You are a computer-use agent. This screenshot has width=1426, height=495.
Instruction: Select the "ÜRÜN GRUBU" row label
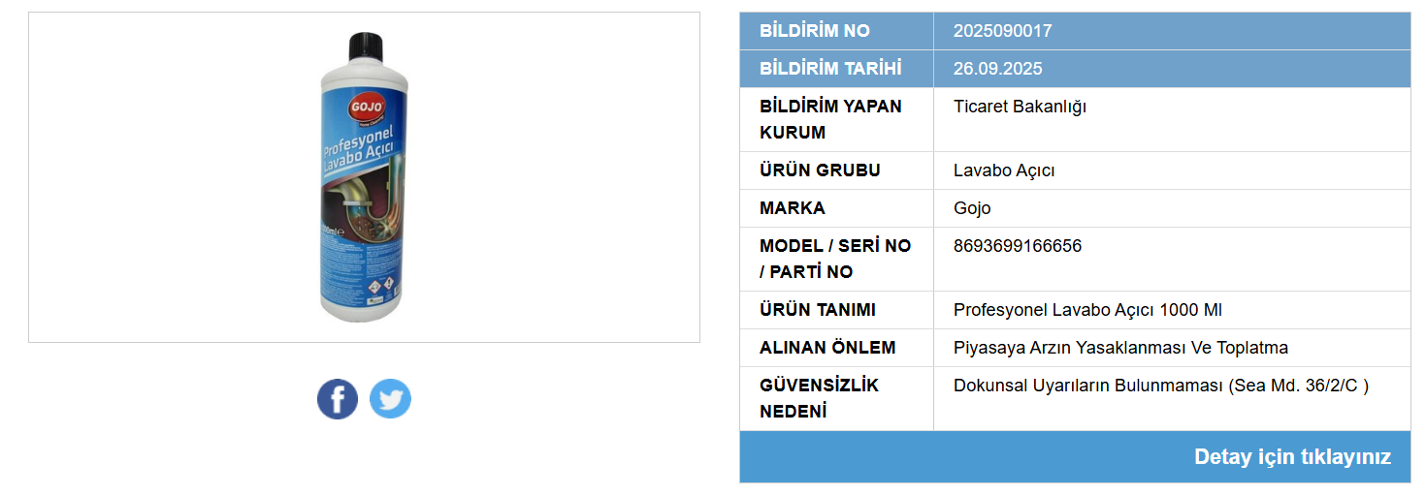point(820,170)
